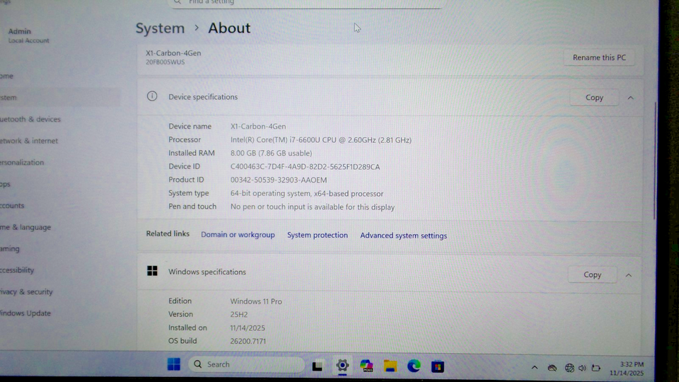Click the Device specifications info icon
Viewport: 679px width, 382px height.
coord(152,96)
